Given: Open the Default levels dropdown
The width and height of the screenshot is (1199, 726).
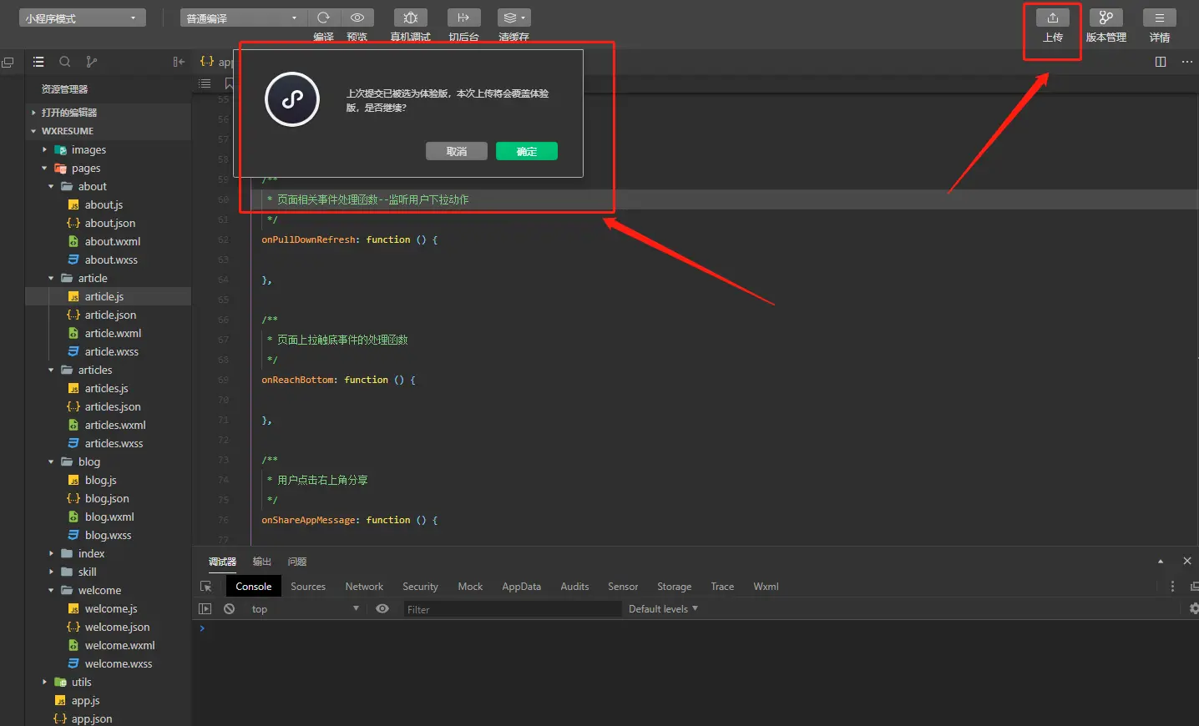Looking at the screenshot, I should (663, 609).
